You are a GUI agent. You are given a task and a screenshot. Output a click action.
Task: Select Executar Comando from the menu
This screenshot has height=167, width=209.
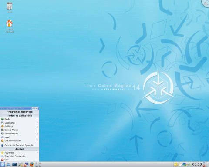click(x=20, y=156)
